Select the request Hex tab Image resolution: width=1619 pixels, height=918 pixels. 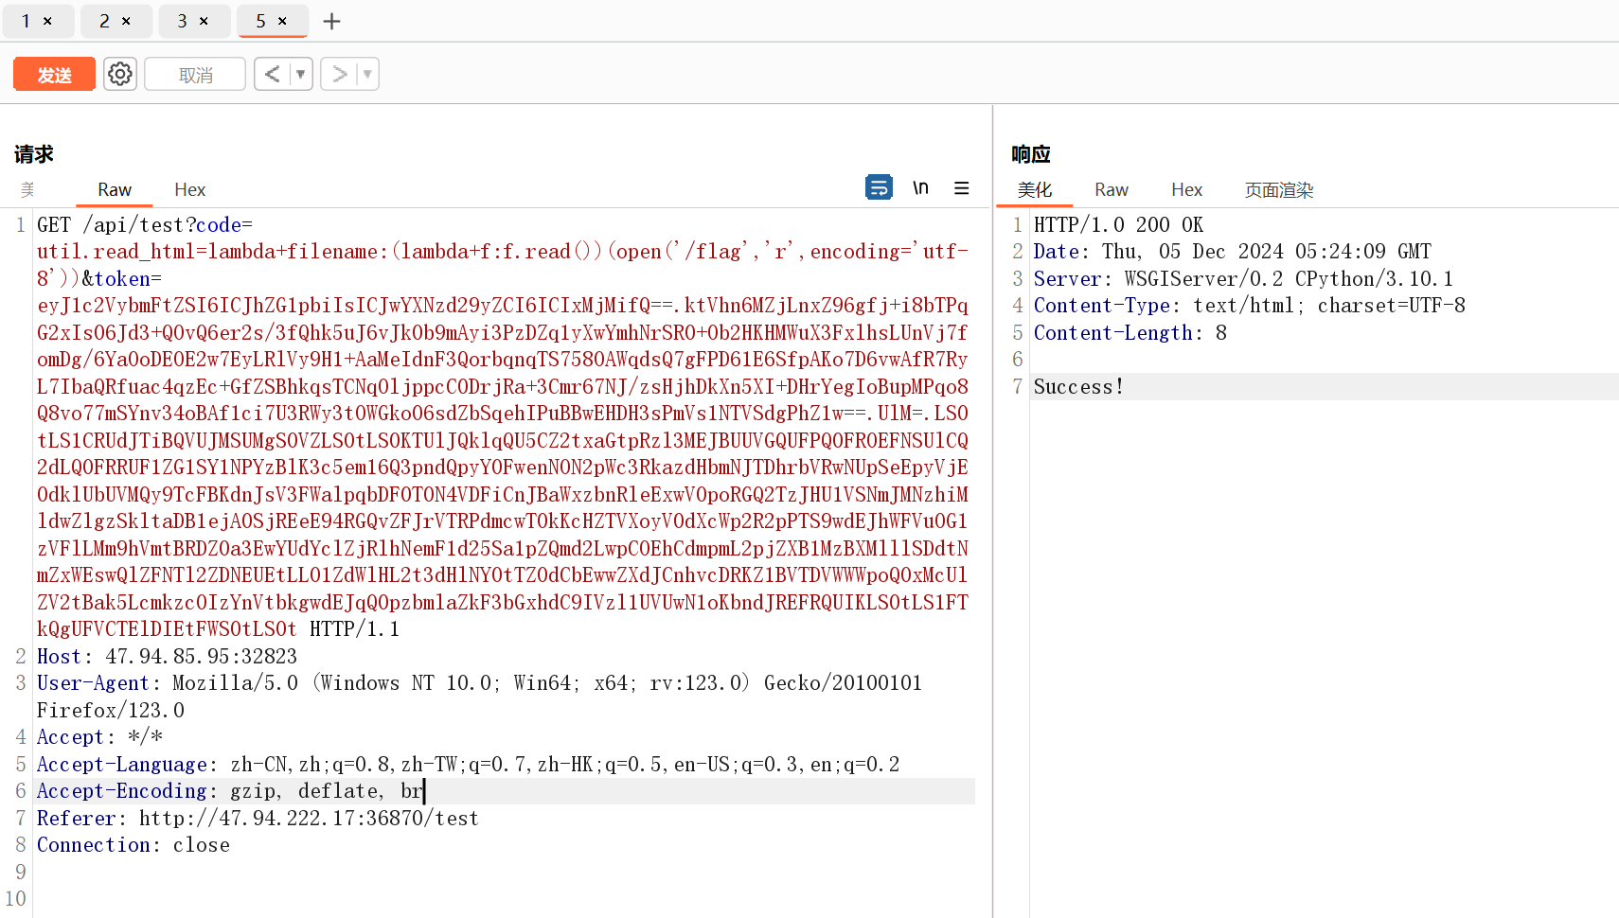pos(189,189)
